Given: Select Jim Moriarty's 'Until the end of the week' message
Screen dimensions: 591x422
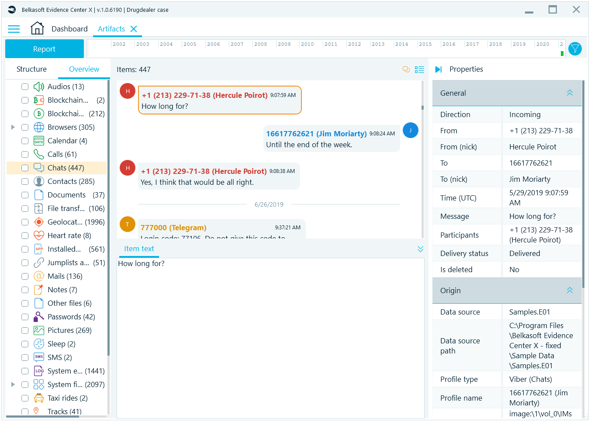Looking at the screenshot, I should tap(332, 139).
